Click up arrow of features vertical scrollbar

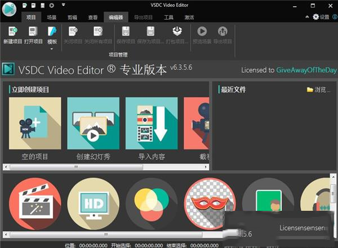point(333,176)
